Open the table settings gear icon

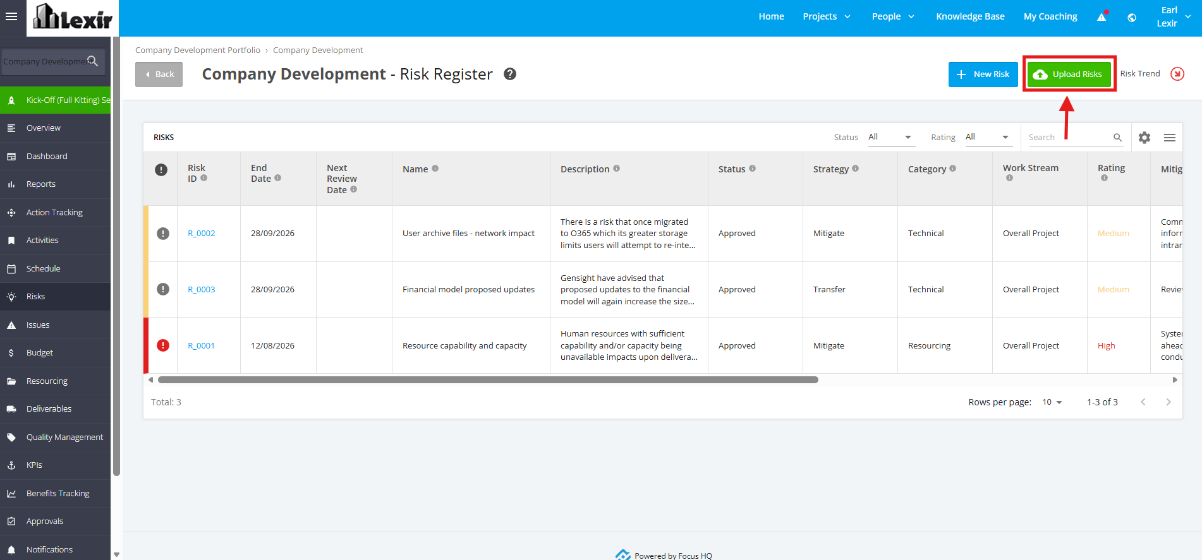pos(1144,138)
